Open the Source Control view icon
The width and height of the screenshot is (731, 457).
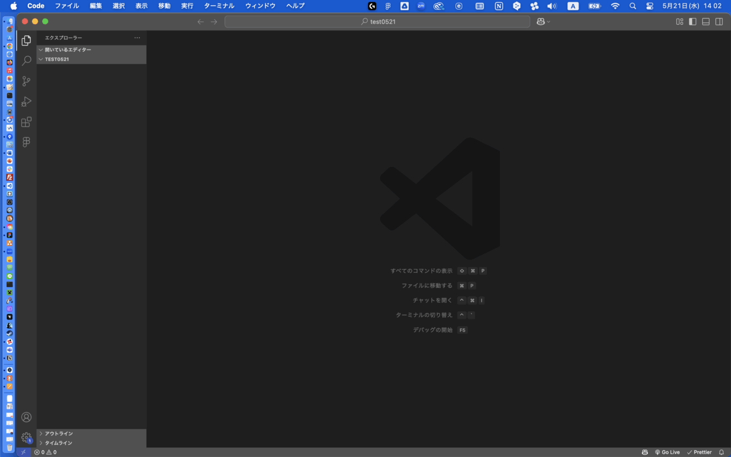tap(26, 81)
